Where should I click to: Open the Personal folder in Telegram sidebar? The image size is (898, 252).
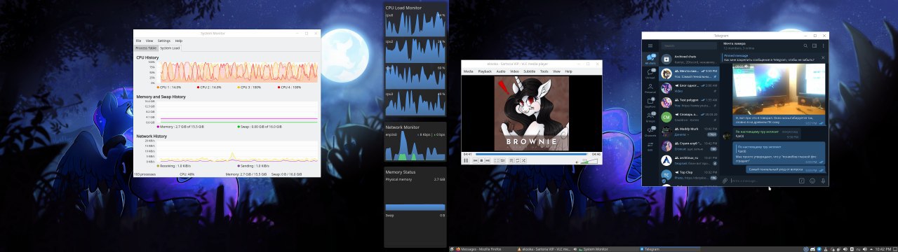click(650, 89)
